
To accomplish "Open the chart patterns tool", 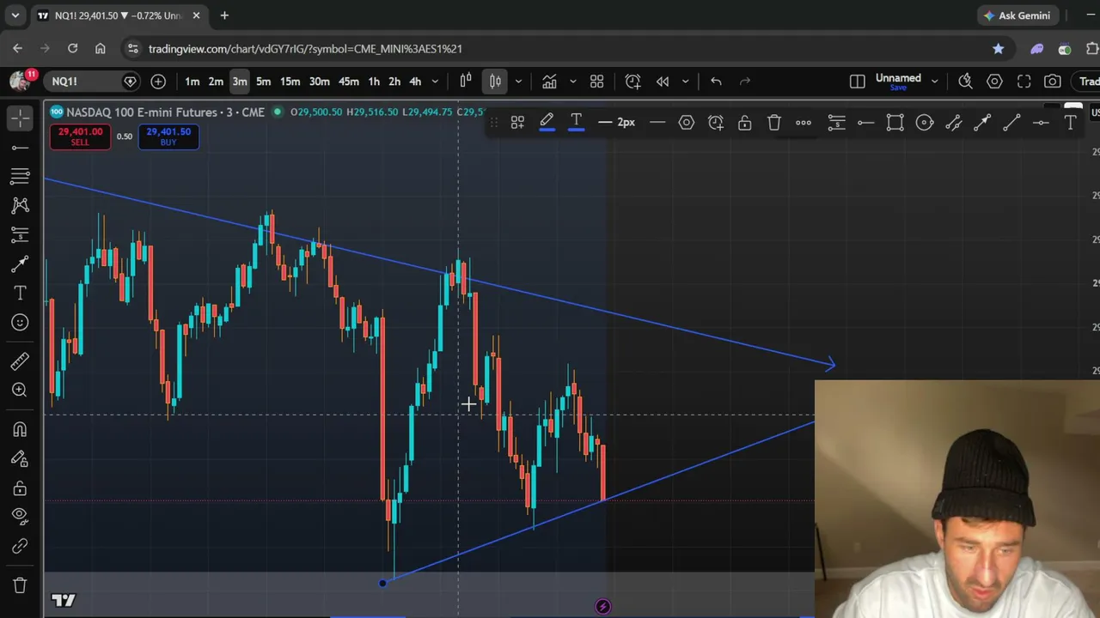I will click(x=20, y=205).
